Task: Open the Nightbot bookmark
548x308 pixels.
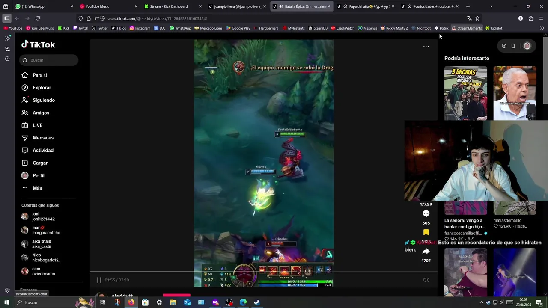Action: pos(421,28)
